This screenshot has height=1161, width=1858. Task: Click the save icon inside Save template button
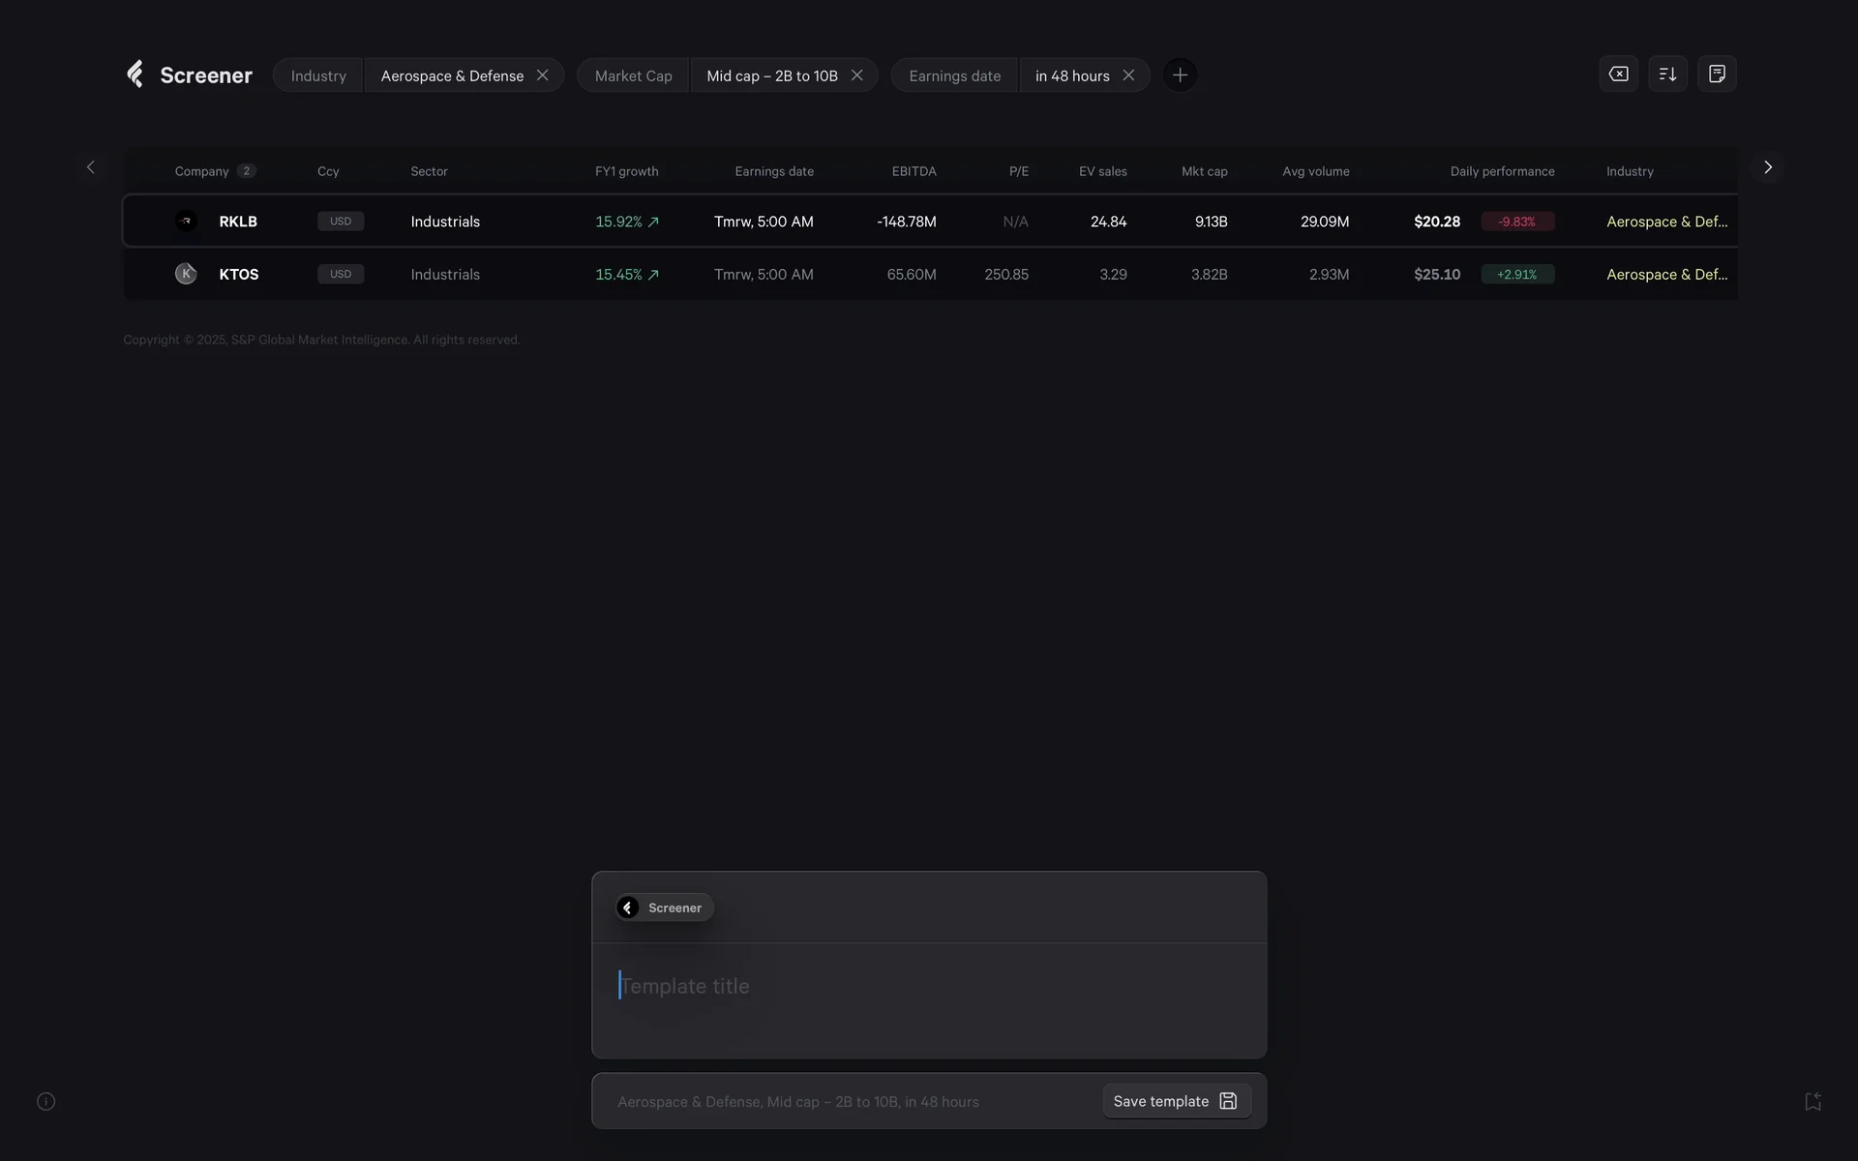click(x=1228, y=1100)
